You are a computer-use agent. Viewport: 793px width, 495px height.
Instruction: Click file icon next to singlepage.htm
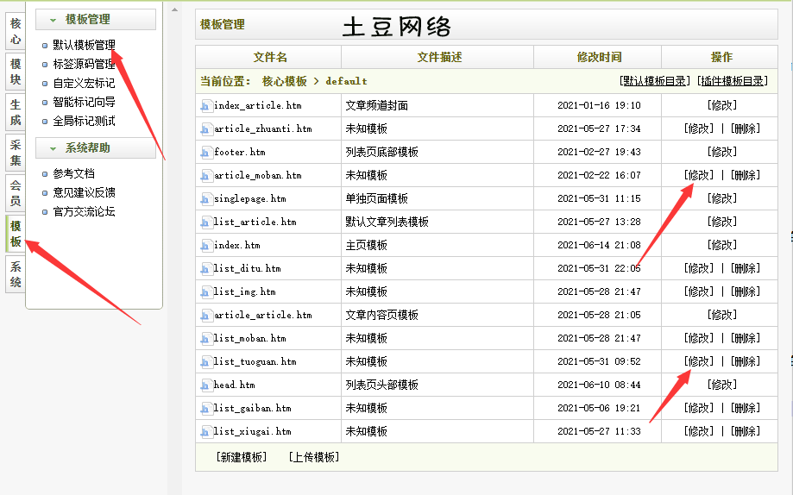[205, 199]
